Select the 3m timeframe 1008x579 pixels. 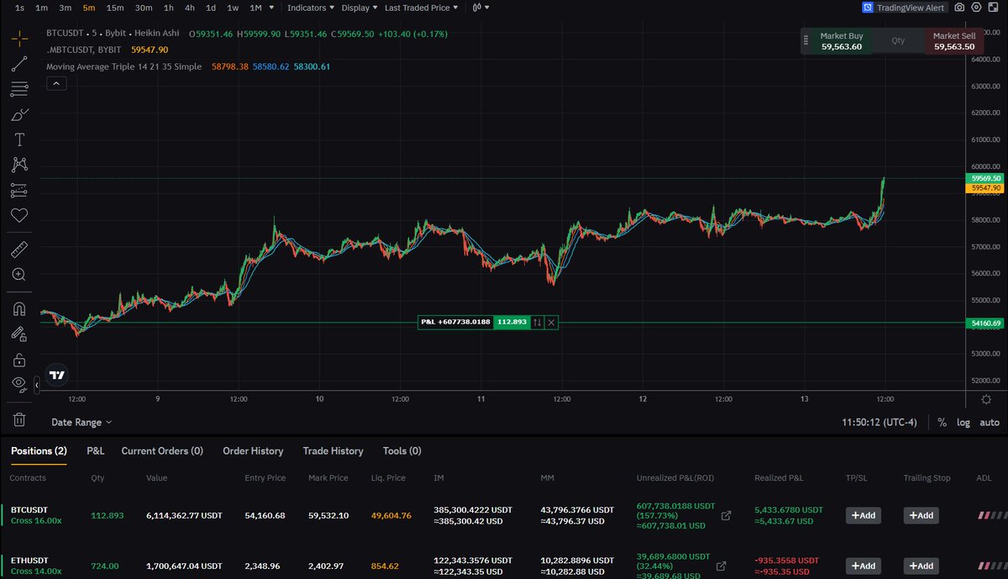pos(66,8)
